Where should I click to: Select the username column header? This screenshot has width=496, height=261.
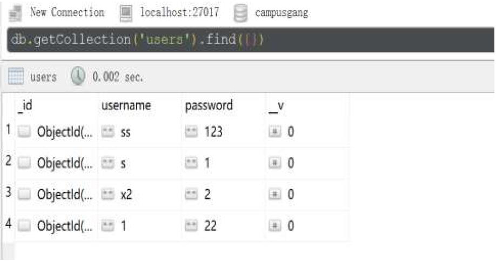pyautogui.click(x=126, y=105)
